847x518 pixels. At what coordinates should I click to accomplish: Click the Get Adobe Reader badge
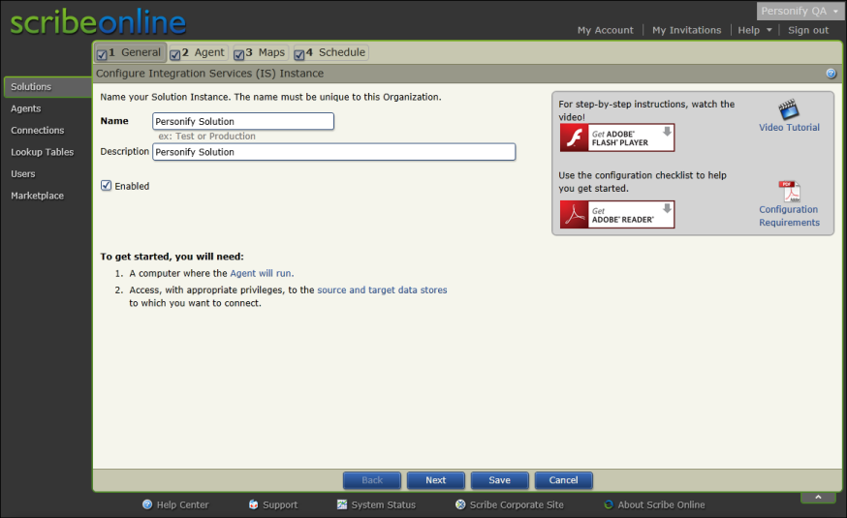617,214
